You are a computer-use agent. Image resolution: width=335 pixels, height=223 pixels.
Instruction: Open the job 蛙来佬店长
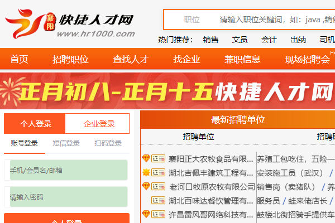[308, 201]
